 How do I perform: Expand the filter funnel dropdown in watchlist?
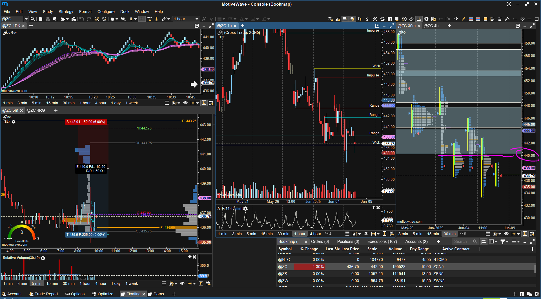(x=507, y=242)
